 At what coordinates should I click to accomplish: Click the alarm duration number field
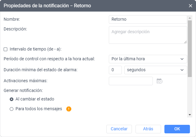tap(115, 70)
